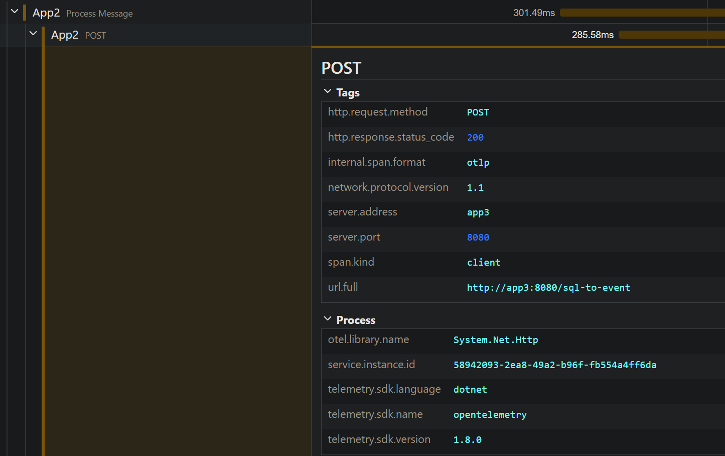The image size is (725, 456).
Task: Click the otel.library.name process key
Action: tap(368, 339)
